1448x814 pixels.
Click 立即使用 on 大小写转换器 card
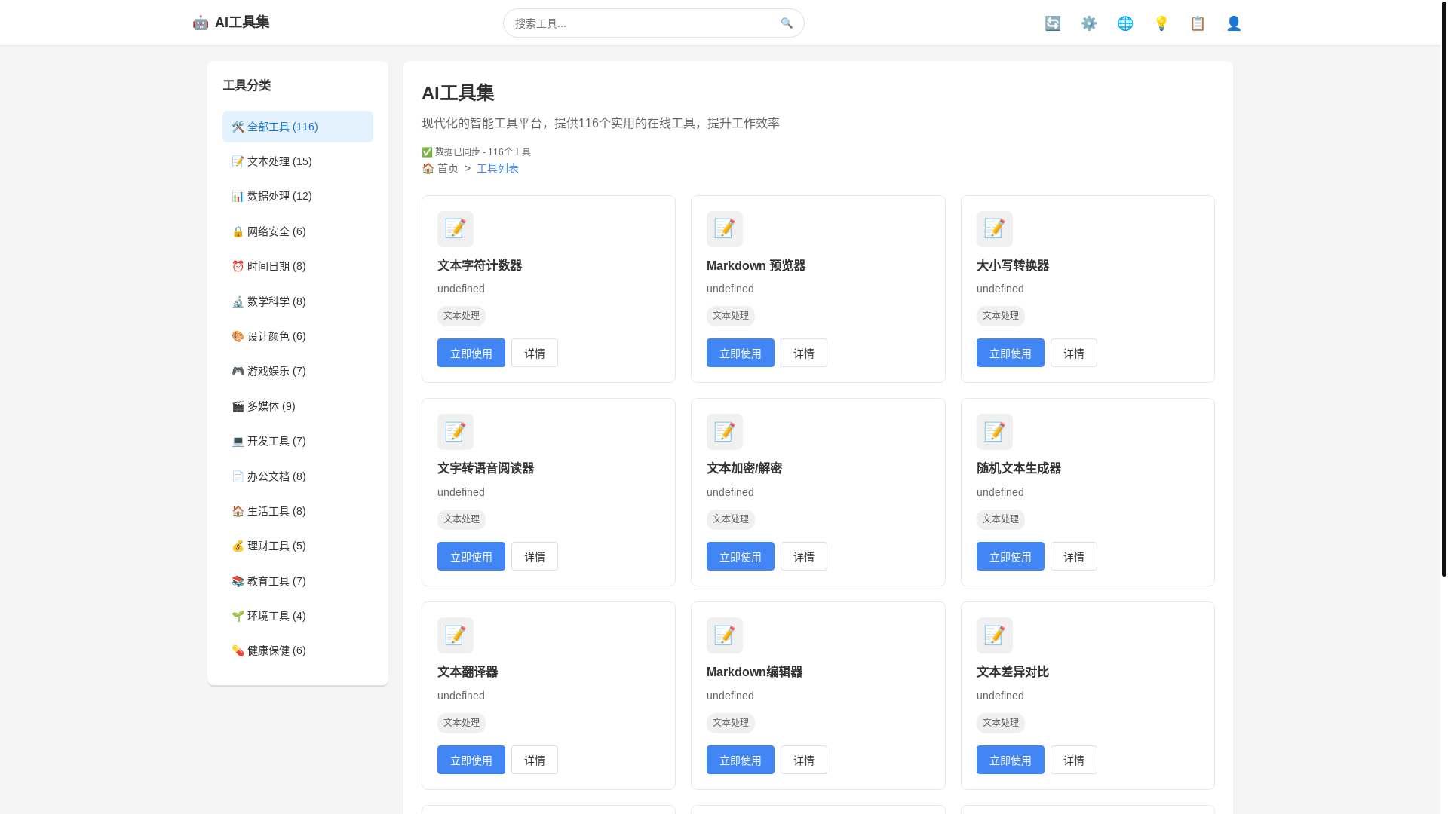coord(1011,353)
